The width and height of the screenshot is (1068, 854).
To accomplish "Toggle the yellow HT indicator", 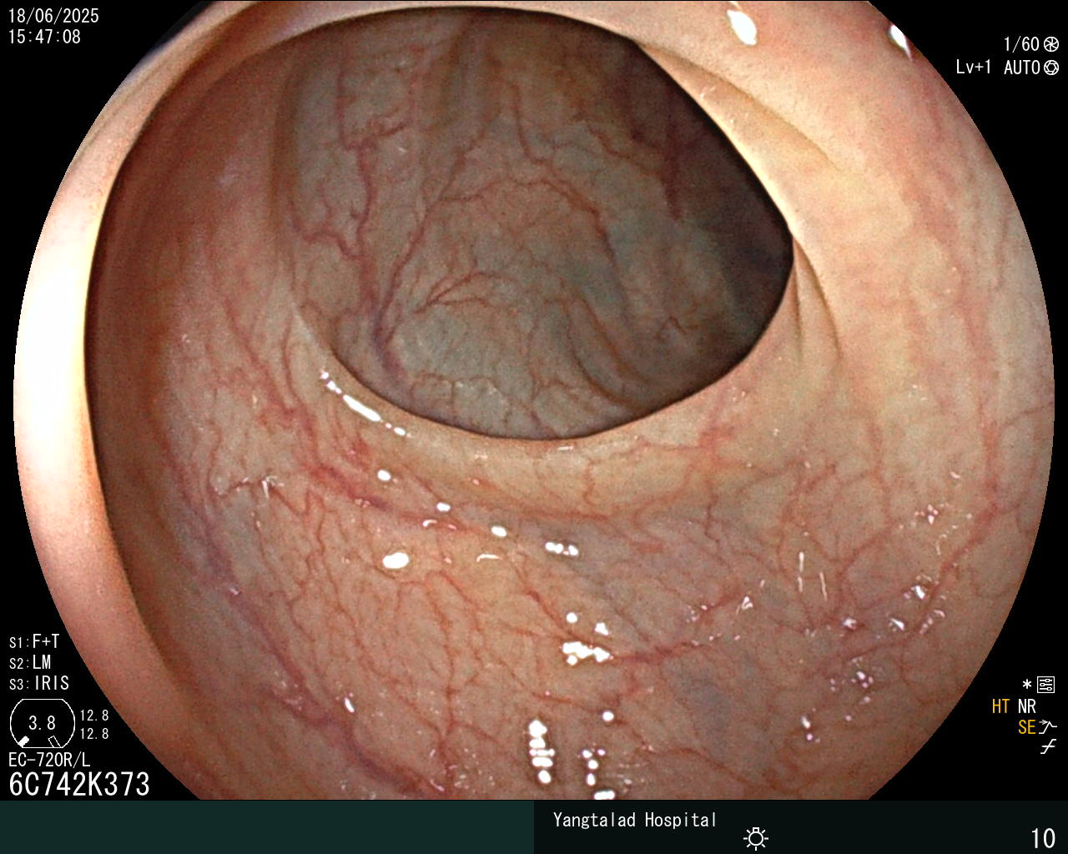I will (x=1000, y=706).
